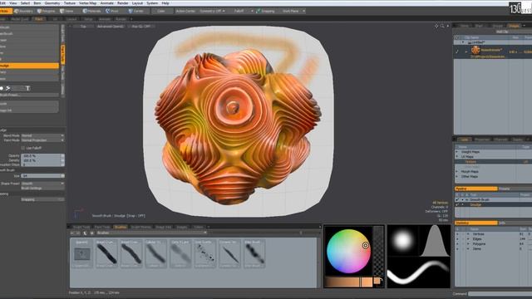Open the Paint Mode dropdown

42,140
